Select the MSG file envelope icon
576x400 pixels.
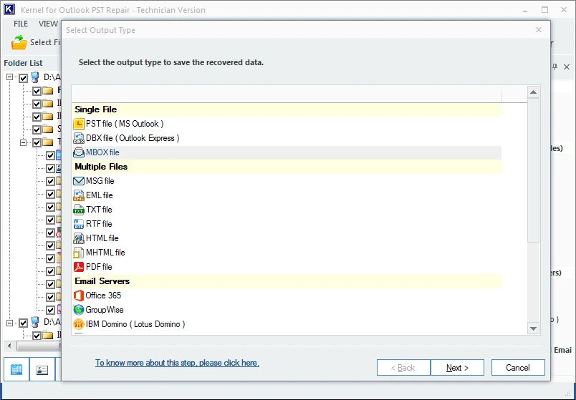point(79,181)
